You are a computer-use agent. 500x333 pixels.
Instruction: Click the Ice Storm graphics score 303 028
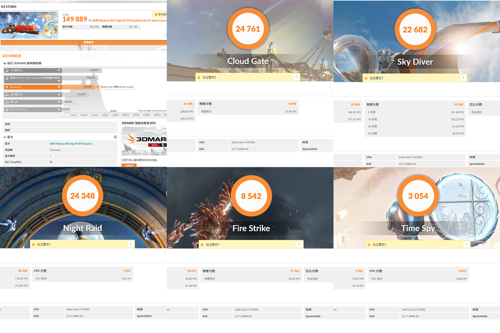(94, 27)
